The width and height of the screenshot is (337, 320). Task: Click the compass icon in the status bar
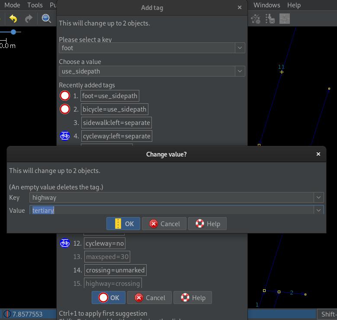pos(7,314)
